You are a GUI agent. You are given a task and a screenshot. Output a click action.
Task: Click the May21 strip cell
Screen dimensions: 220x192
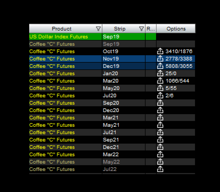coord(124,125)
